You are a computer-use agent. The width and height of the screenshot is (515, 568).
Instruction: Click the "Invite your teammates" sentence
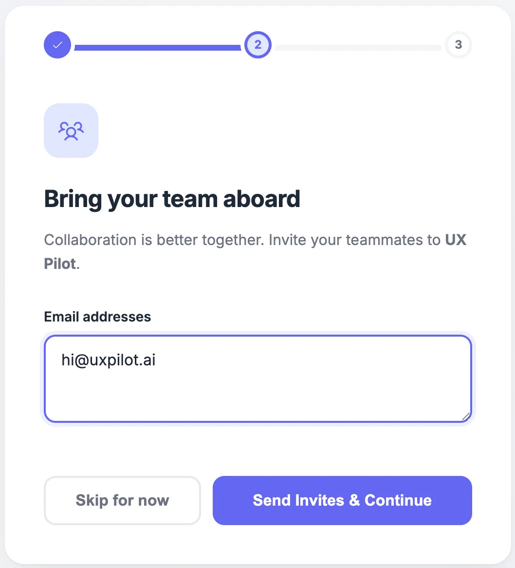click(x=354, y=240)
